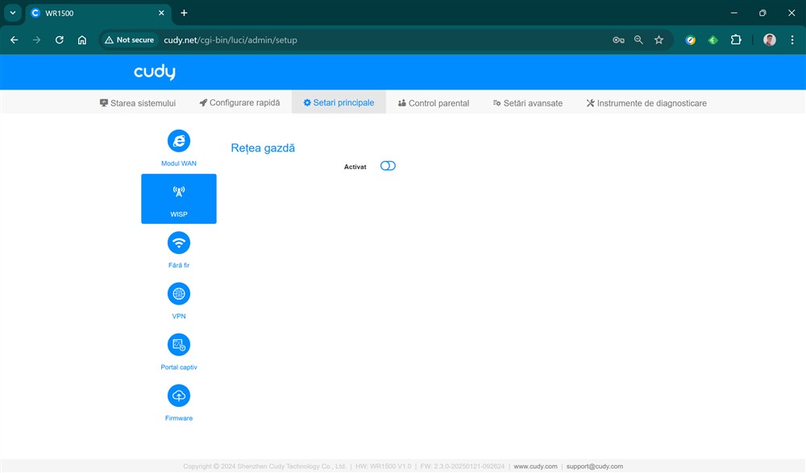Viewport: 806px width, 473px height.
Task: Click the support@cudy.com email link
Action: [594, 466]
